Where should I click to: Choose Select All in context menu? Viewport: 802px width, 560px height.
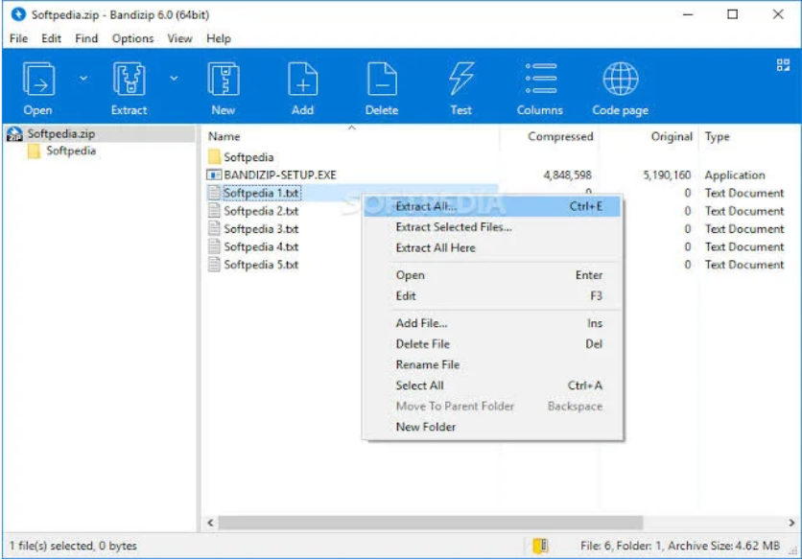[x=492, y=385]
